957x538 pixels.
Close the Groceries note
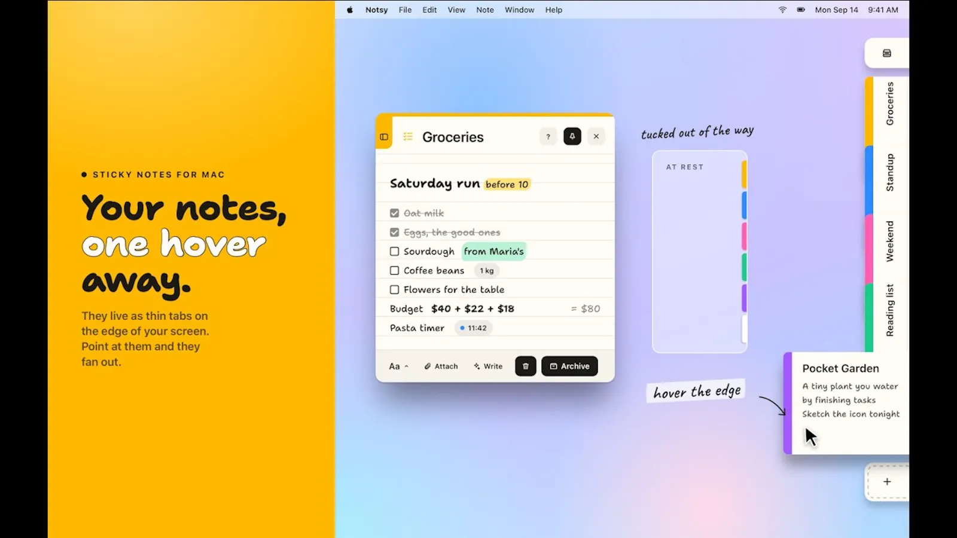point(596,137)
